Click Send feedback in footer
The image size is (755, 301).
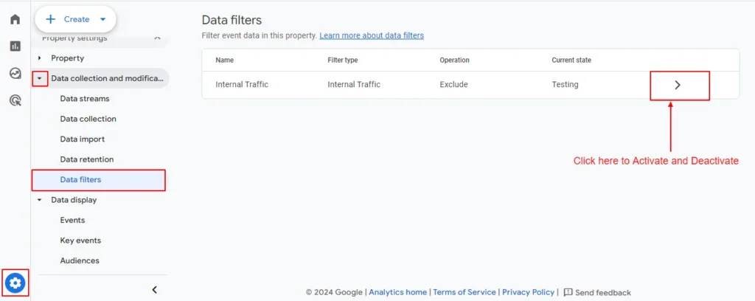click(603, 292)
